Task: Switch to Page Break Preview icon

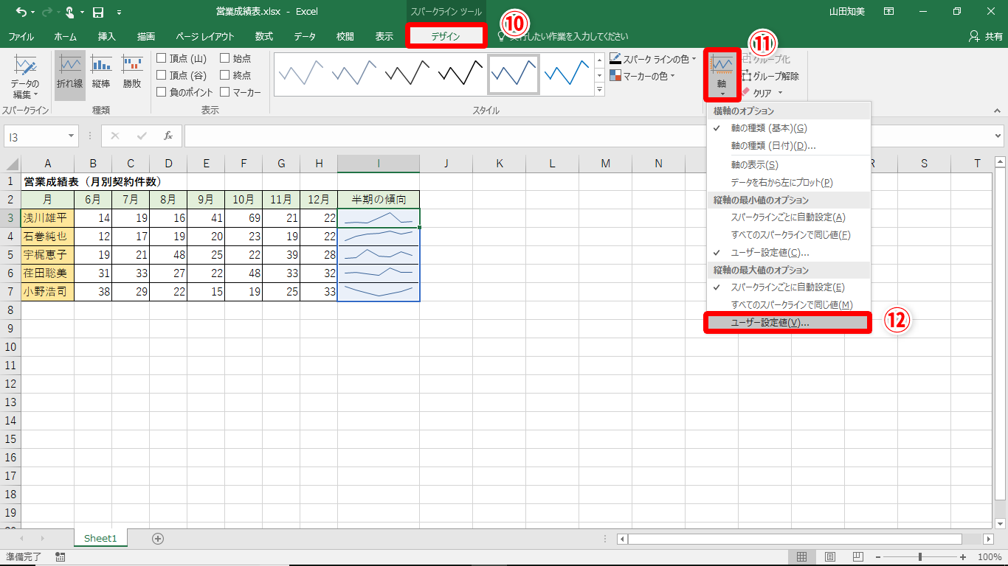Action: click(858, 556)
